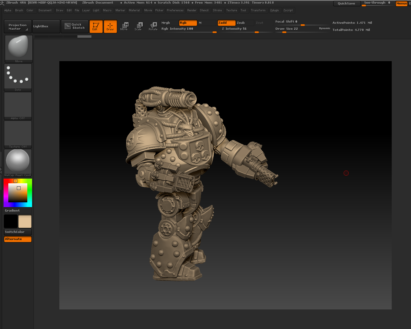Select the Edit mode icon

96,26
